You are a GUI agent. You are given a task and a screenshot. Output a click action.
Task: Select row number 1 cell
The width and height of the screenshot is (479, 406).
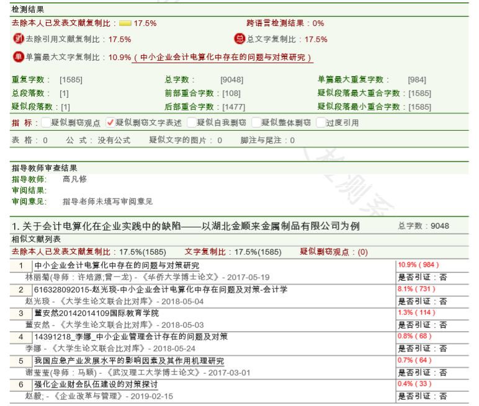click(20, 265)
